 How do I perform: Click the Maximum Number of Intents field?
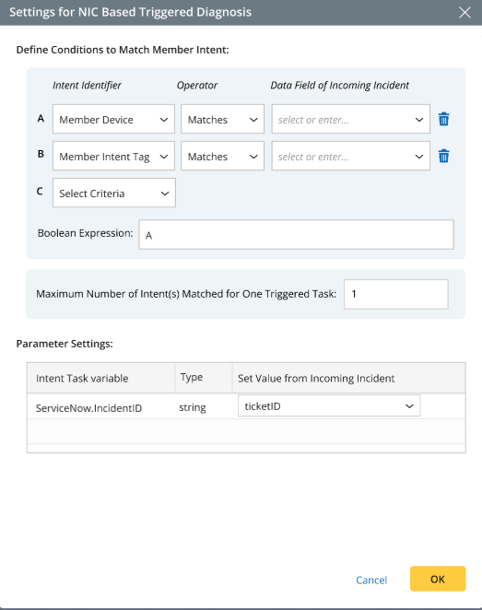[x=395, y=294]
